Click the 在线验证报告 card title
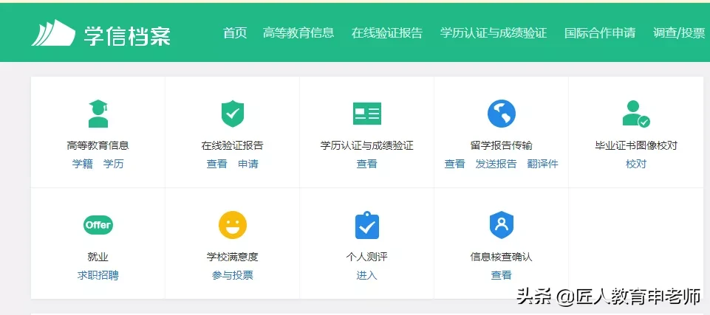 232,145
